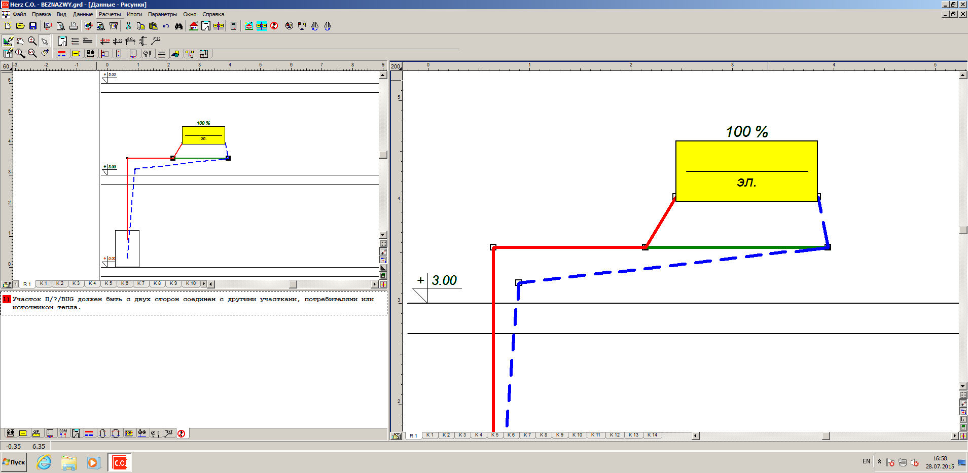Open the Расчеты menu
Image resolution: width=968 pixels, height=473 pixels.
[x=110, y=14]
